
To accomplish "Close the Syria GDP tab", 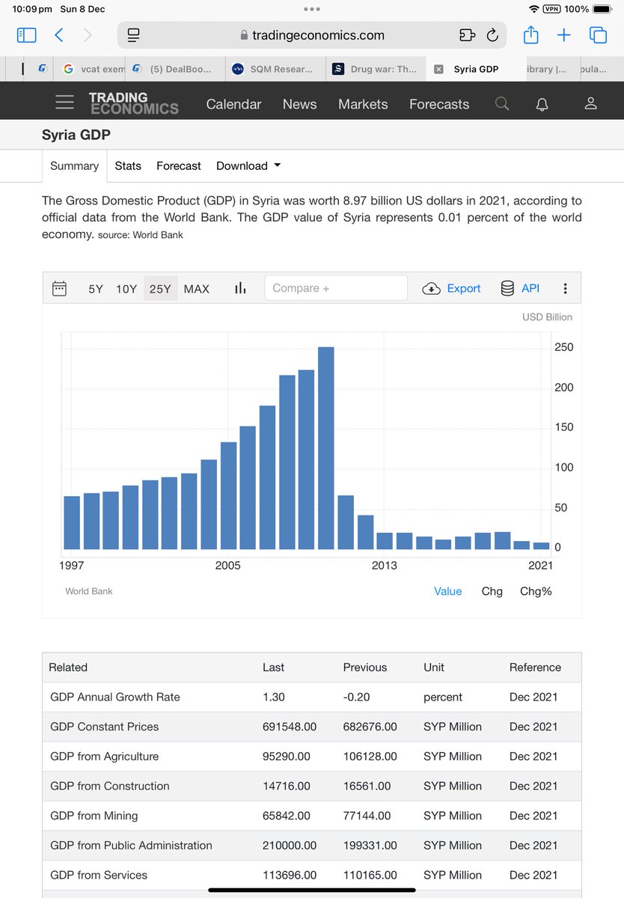I will [438, 69].
